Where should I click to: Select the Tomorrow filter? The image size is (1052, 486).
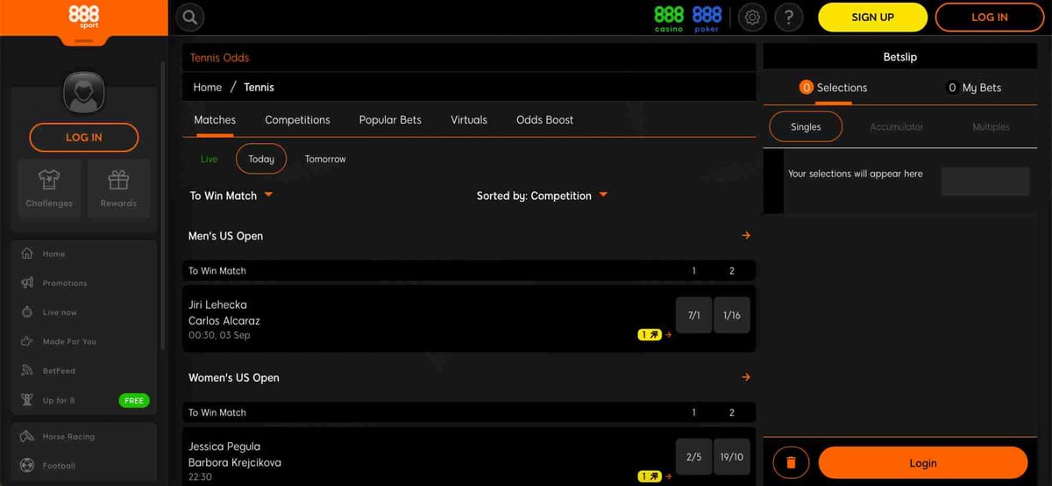pyautogui.click(x=325, y=159)
